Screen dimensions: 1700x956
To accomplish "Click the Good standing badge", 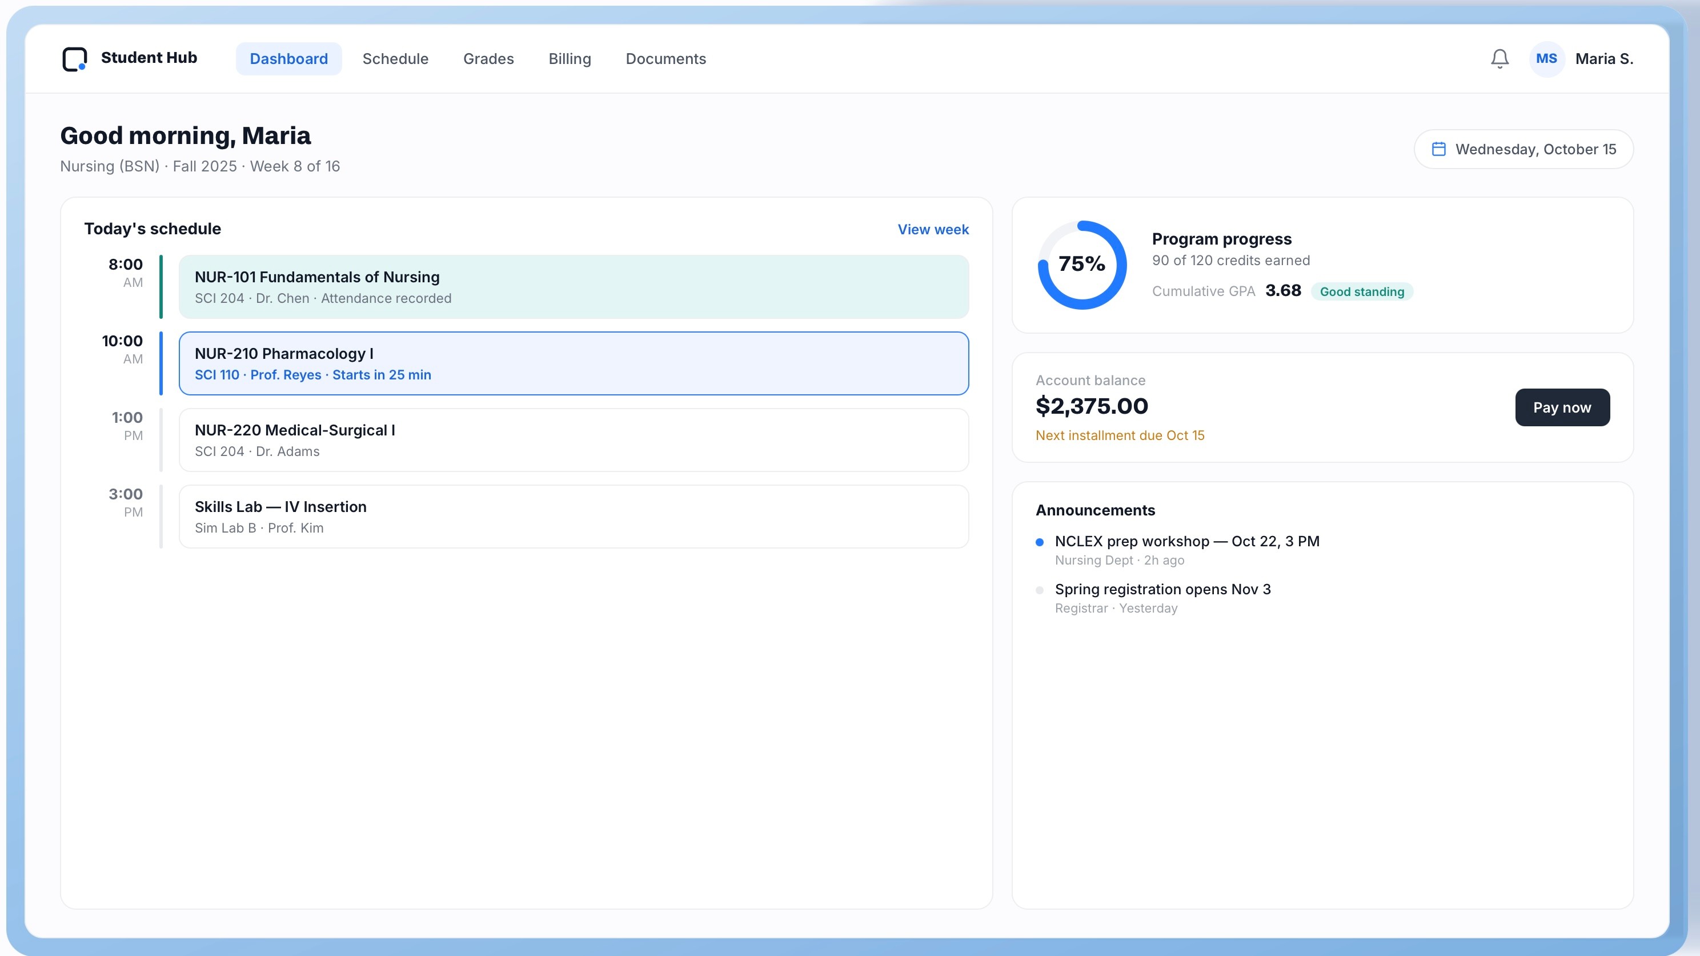I will pyautogui.click(x=1361, y=291).
